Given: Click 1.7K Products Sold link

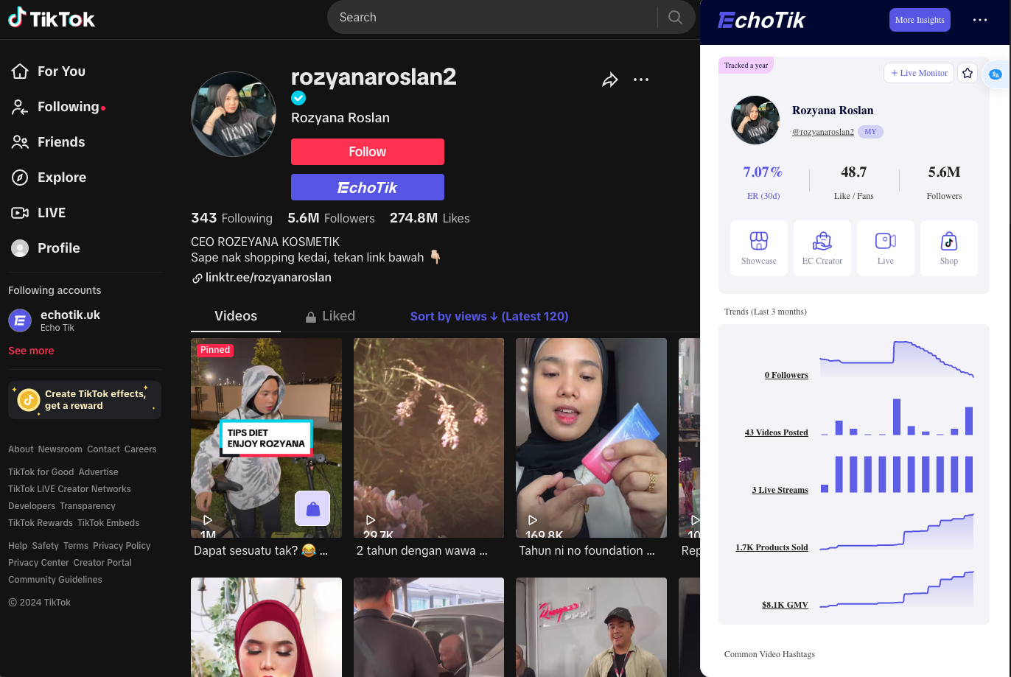Looking at the screenshot, I should (x=772, y=547).
